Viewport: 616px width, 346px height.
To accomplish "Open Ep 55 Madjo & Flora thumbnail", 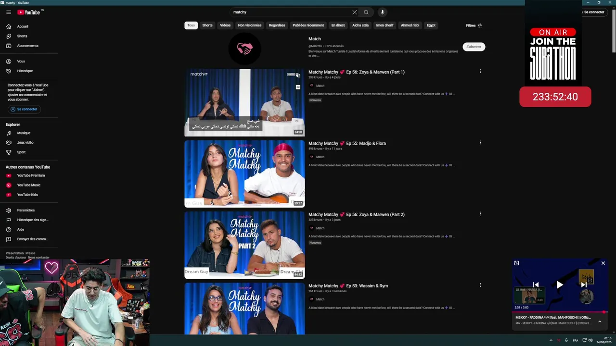I will pos(244,174).
